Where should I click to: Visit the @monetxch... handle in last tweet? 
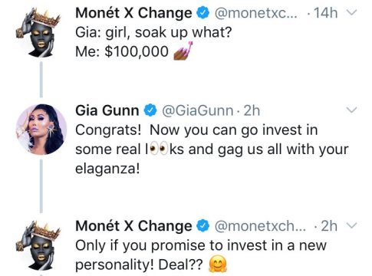(260, 226)
